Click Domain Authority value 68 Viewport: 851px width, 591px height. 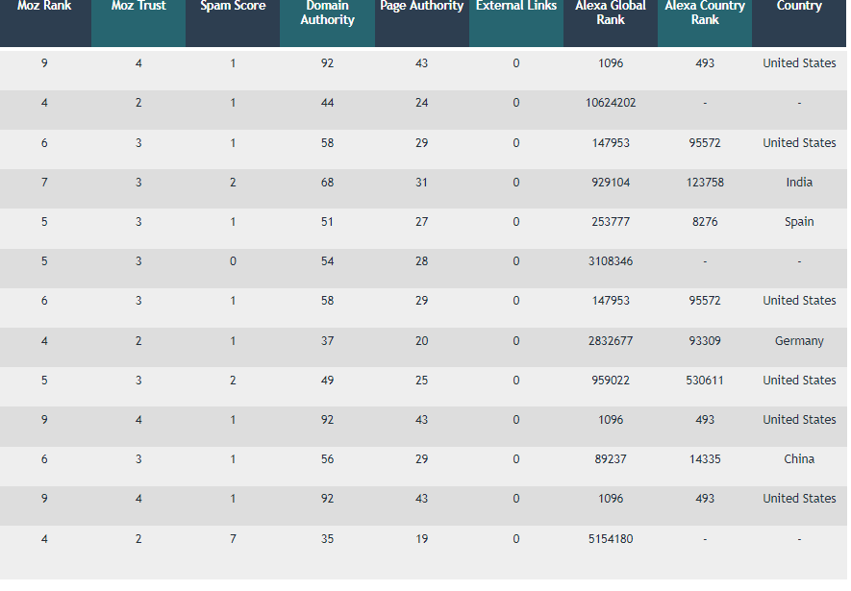point(327,183)
